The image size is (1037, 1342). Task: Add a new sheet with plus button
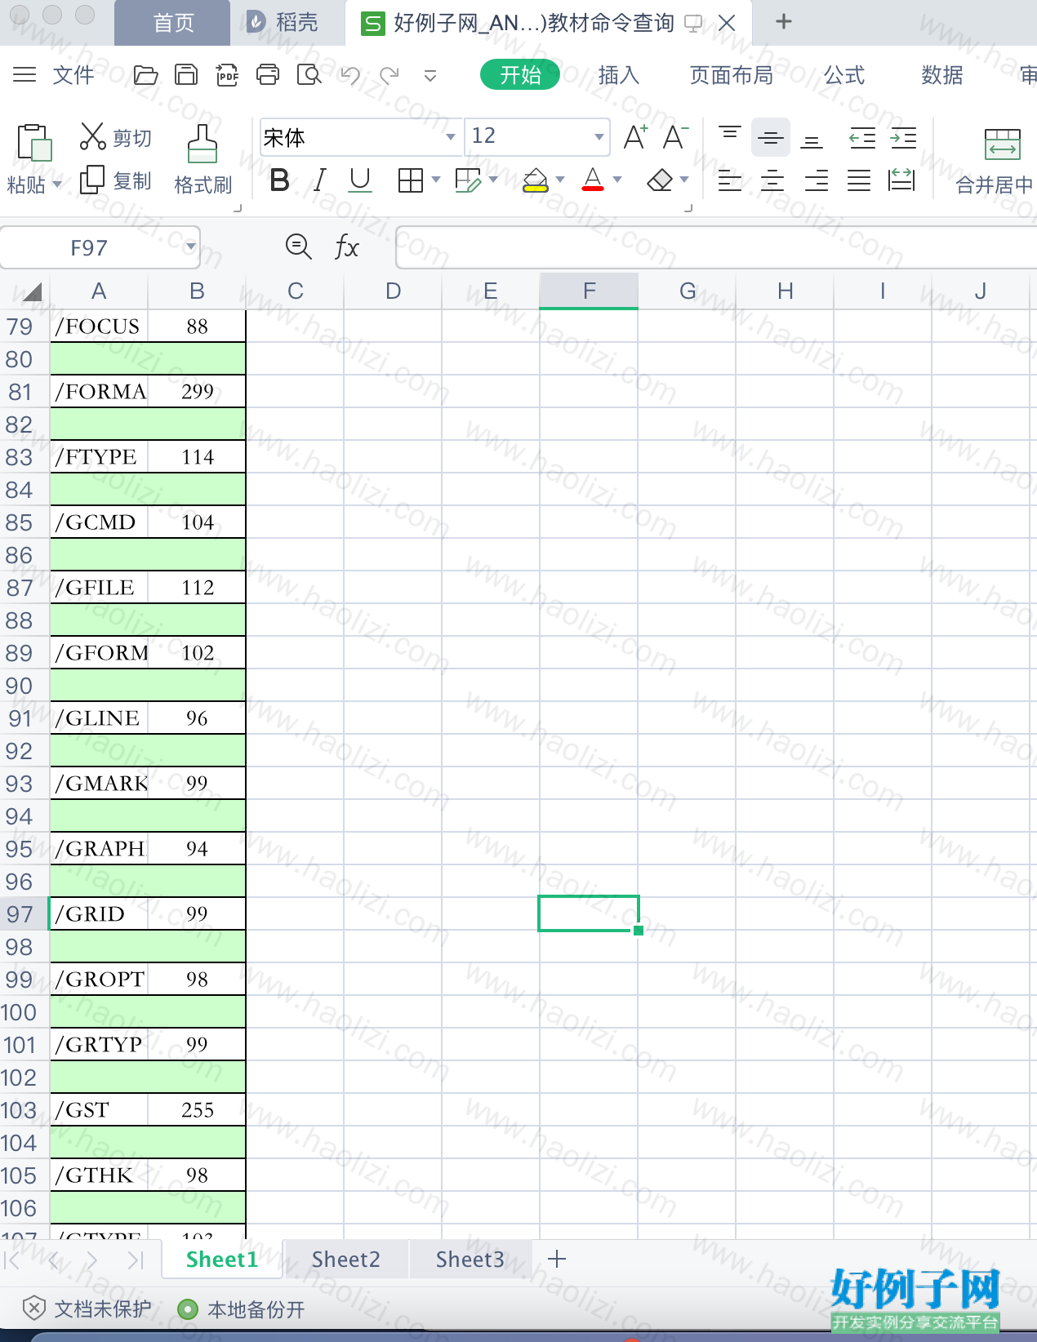[556, 1259]
